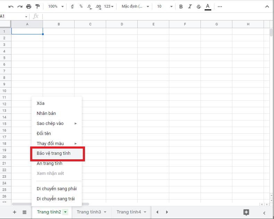Open Trang tính3 tab dropdown arrow
Viewport: 274px width, 219px height.
(x=105, y=212)
